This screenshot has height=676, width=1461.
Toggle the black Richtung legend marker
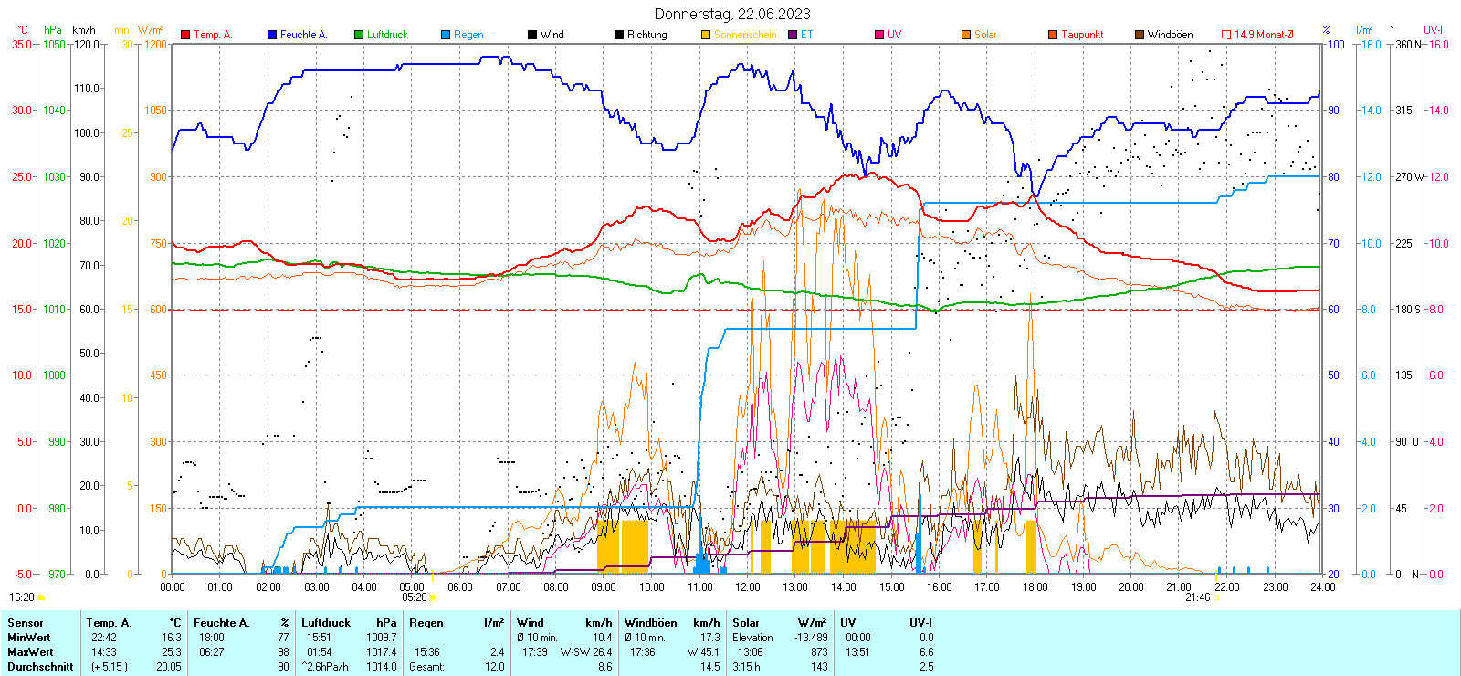(619, 35)
